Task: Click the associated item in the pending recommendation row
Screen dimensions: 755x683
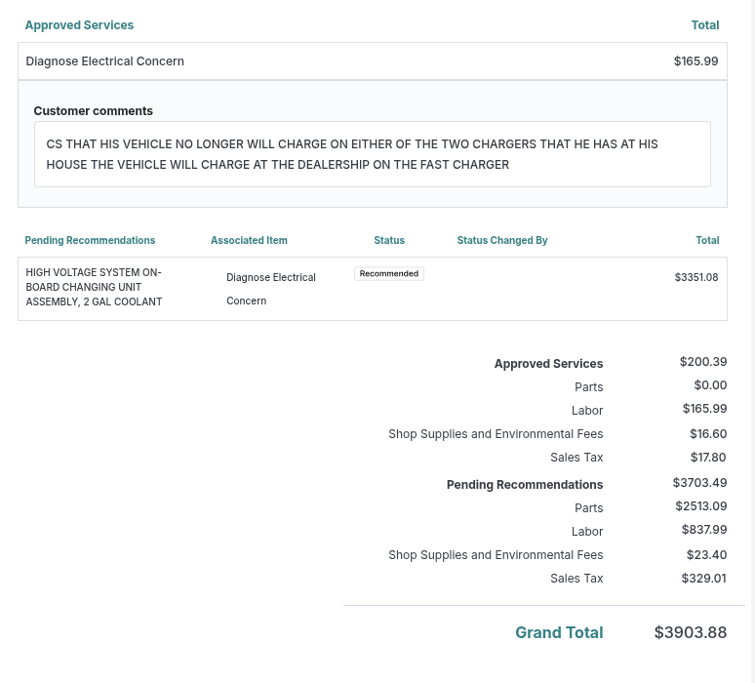Action: pyautogui.click(x=271, y=289)
